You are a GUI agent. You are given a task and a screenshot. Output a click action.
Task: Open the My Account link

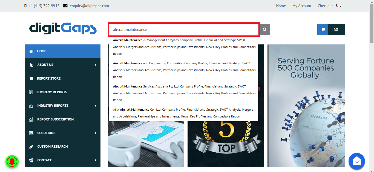(x=302, y=6)
